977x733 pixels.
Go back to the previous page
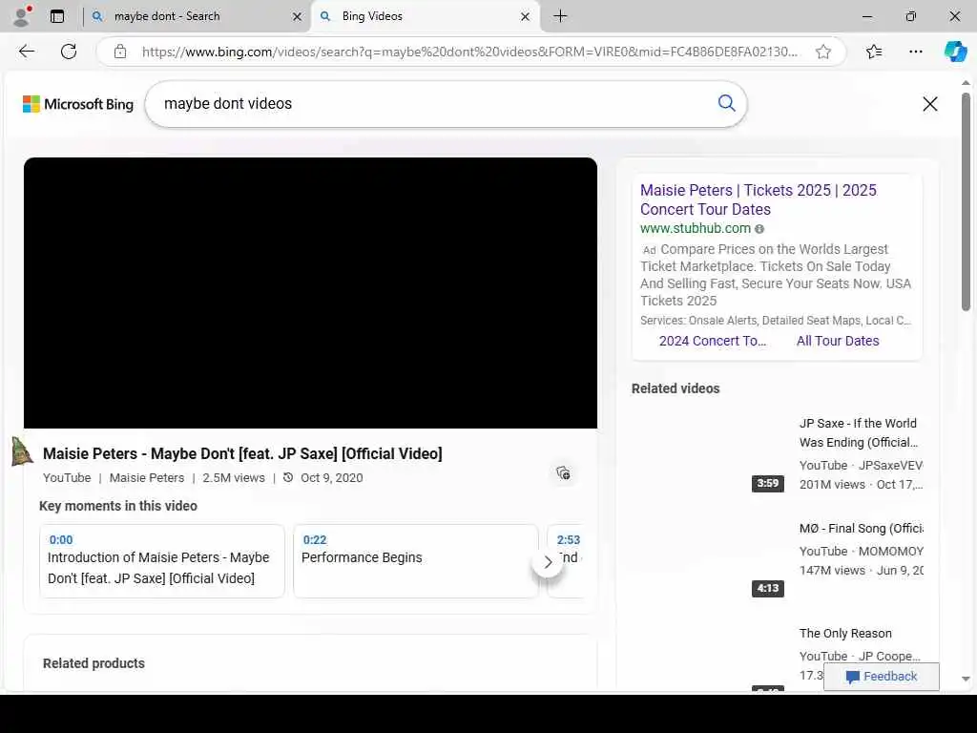tap(27, 52)
